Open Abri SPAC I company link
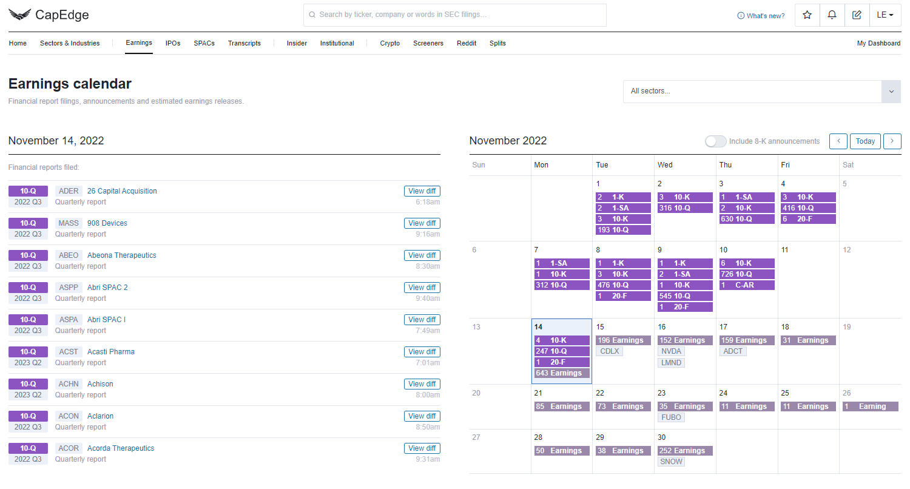 [107, 320]
